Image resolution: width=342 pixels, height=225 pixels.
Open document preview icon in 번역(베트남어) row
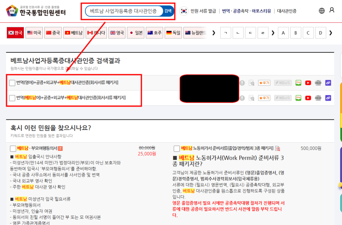pyautogui.click(x=251, y=98)
